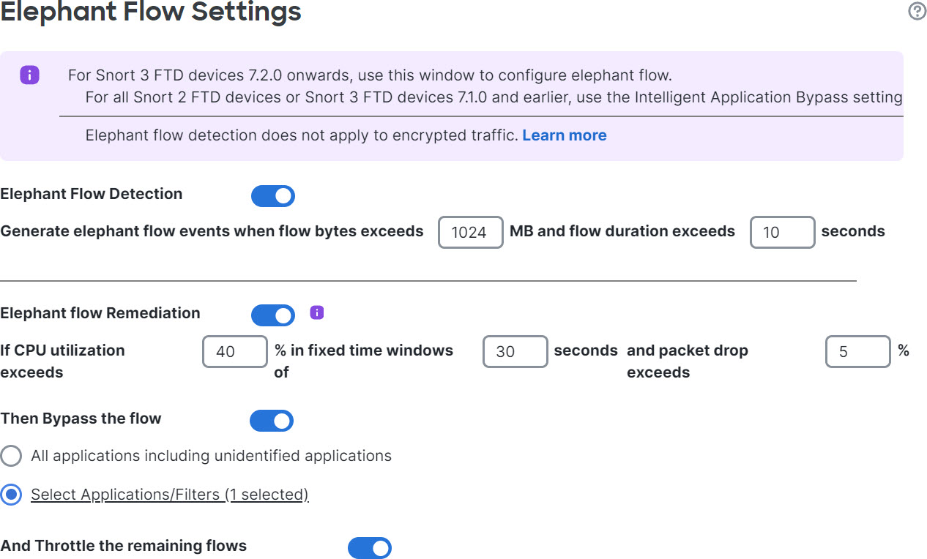Click the flow bytes 1024 MB field
This screenshot has height=559, width=927.
470,233
